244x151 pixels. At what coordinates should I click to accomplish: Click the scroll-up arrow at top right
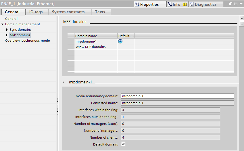[241, 18]
